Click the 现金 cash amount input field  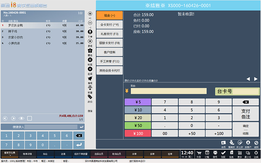[169, 91]
